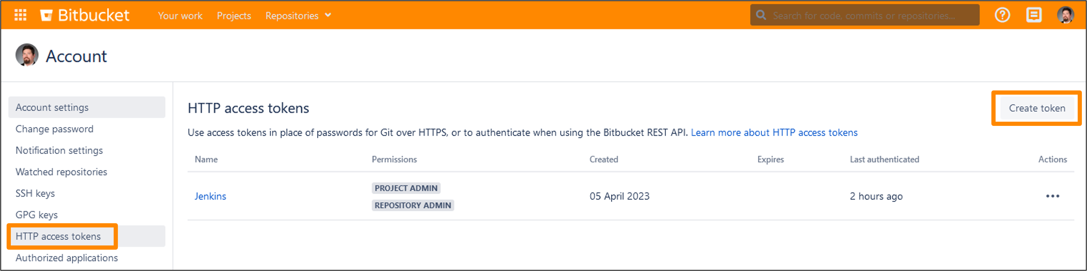Select Account settings in sidebar

pyautogui.click(x=87, y=108)
